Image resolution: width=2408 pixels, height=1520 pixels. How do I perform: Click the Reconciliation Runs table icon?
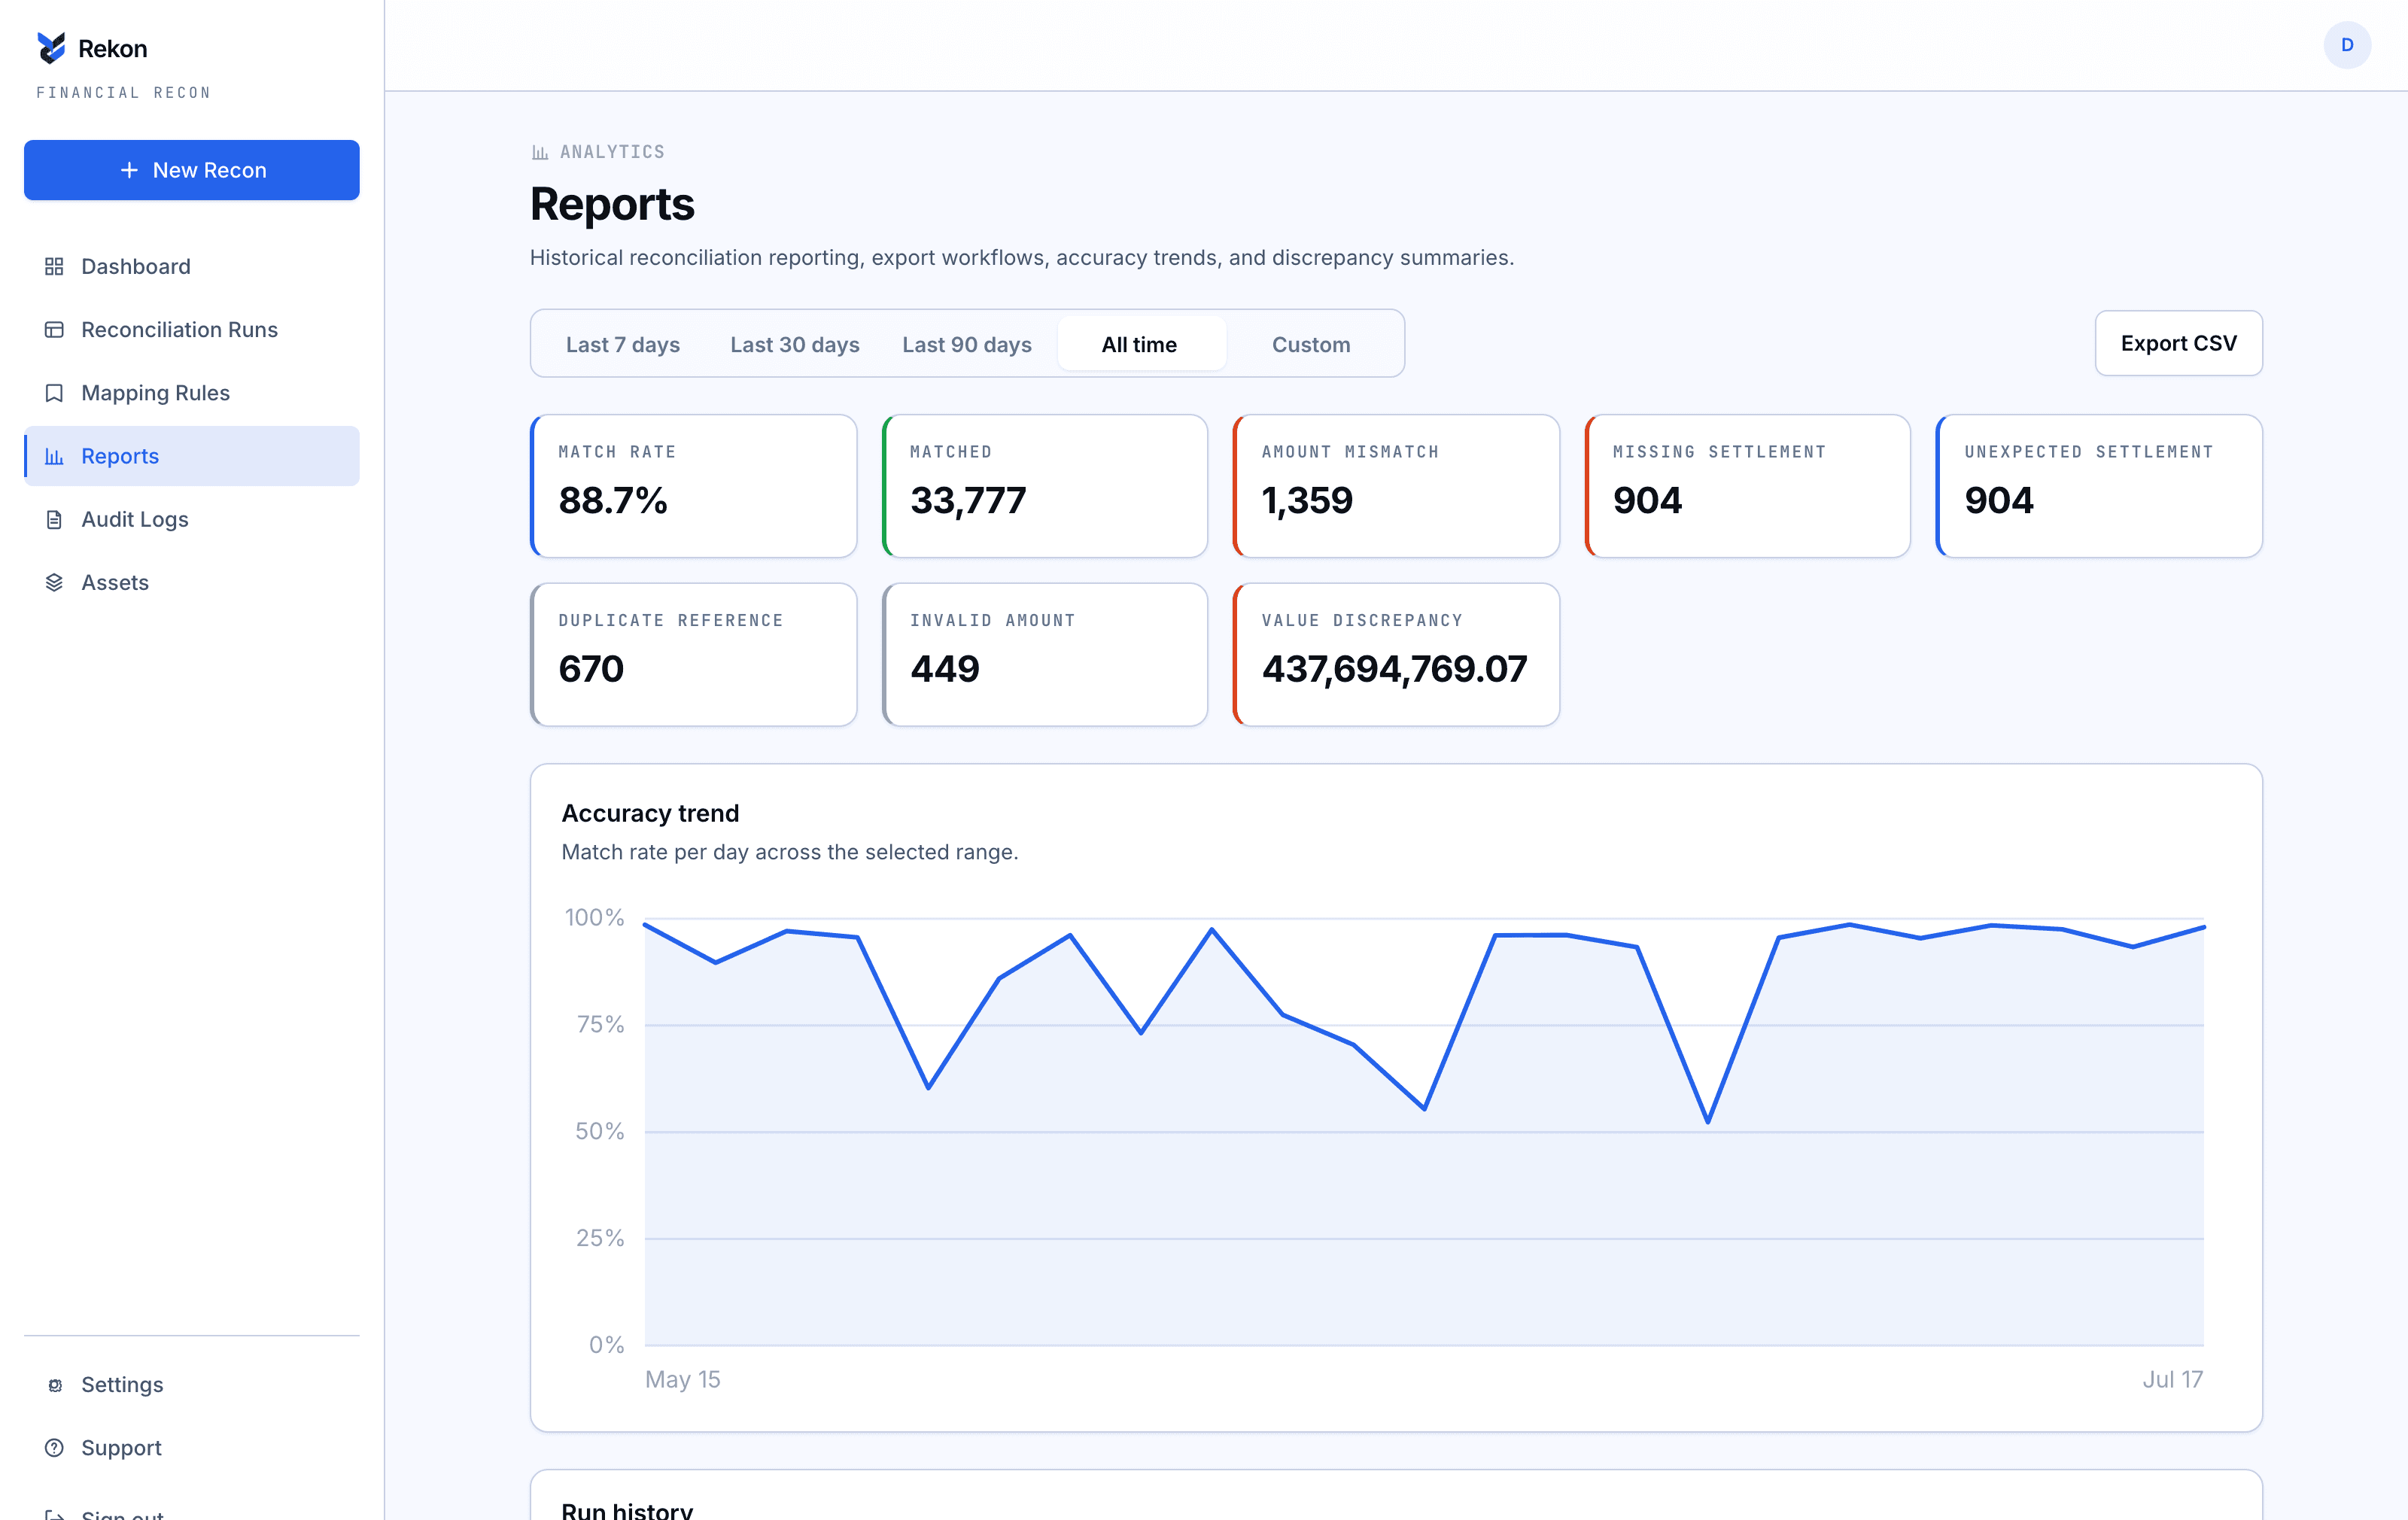click(54, 329)
